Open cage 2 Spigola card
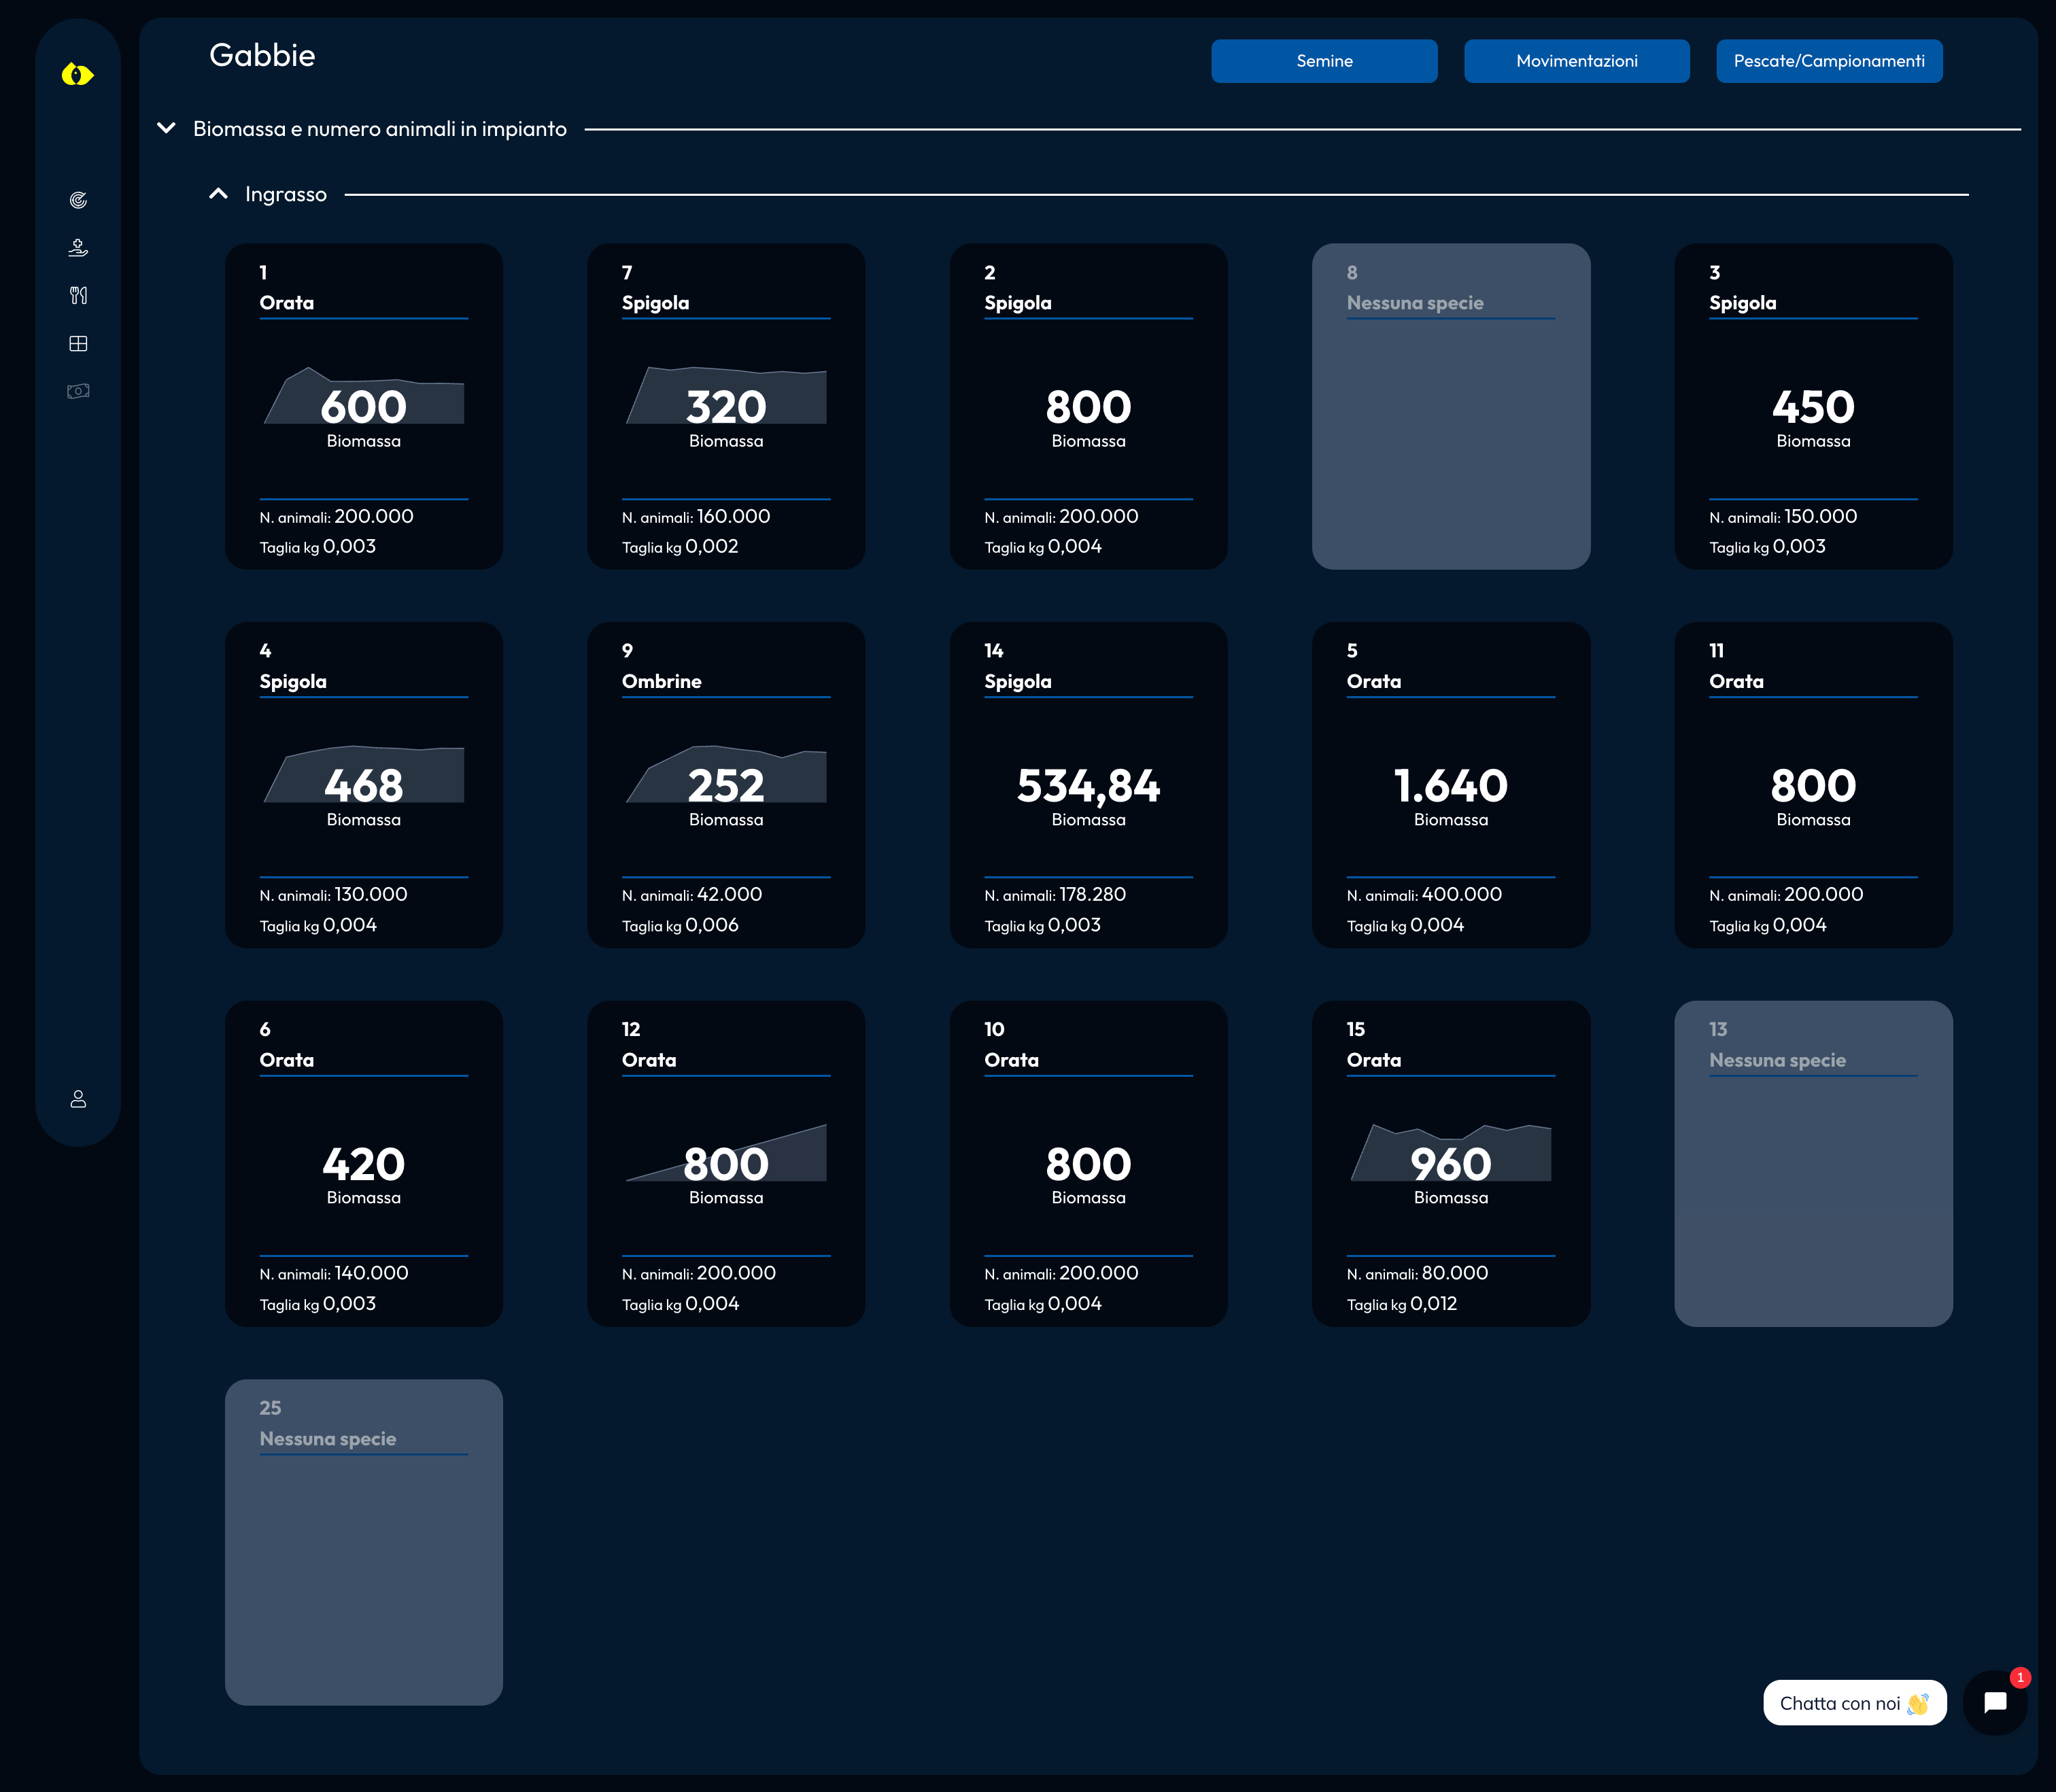Image resolution: width=2056 pixels, height=1792 pixels. tap(1088, 406)
